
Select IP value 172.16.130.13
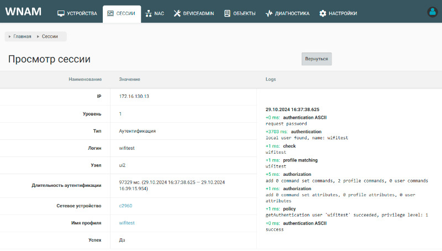point(134,96)
